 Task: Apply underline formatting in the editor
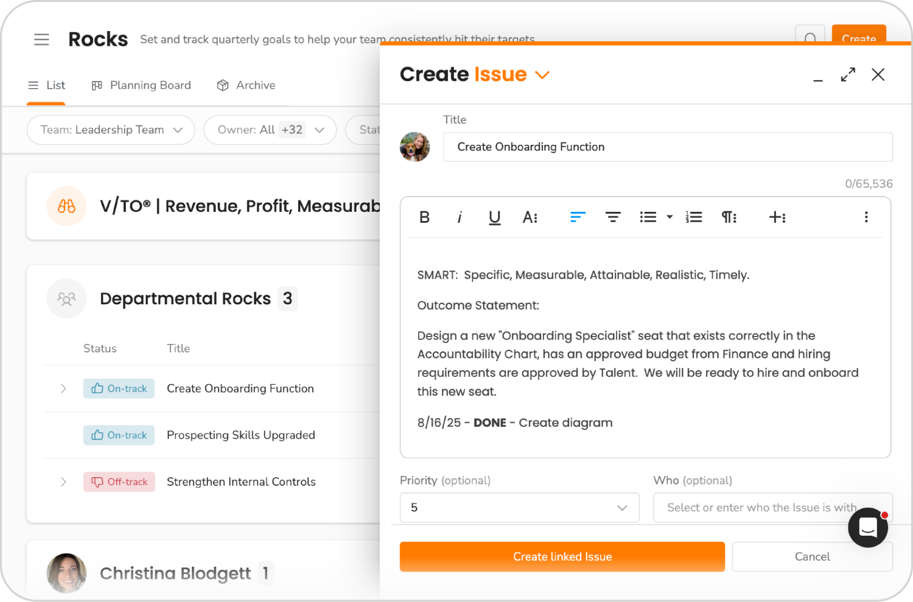tap(494, 217)
